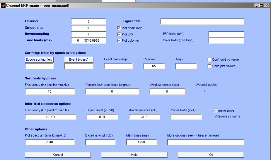
Task: Open Help for pop_erpimage
Action: click(134, 155)
